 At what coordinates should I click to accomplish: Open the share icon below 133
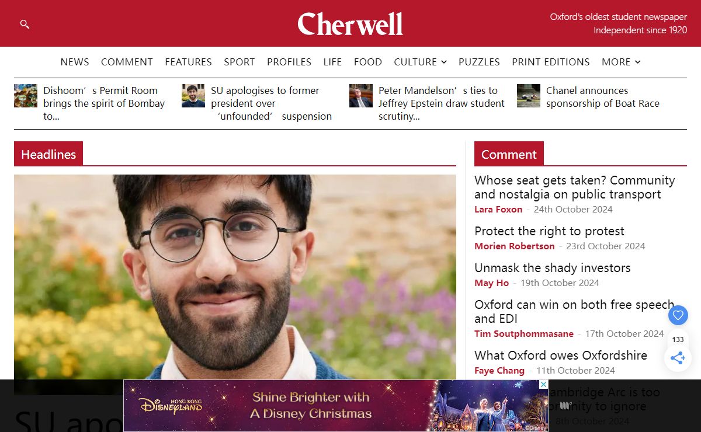click(678, 358)
